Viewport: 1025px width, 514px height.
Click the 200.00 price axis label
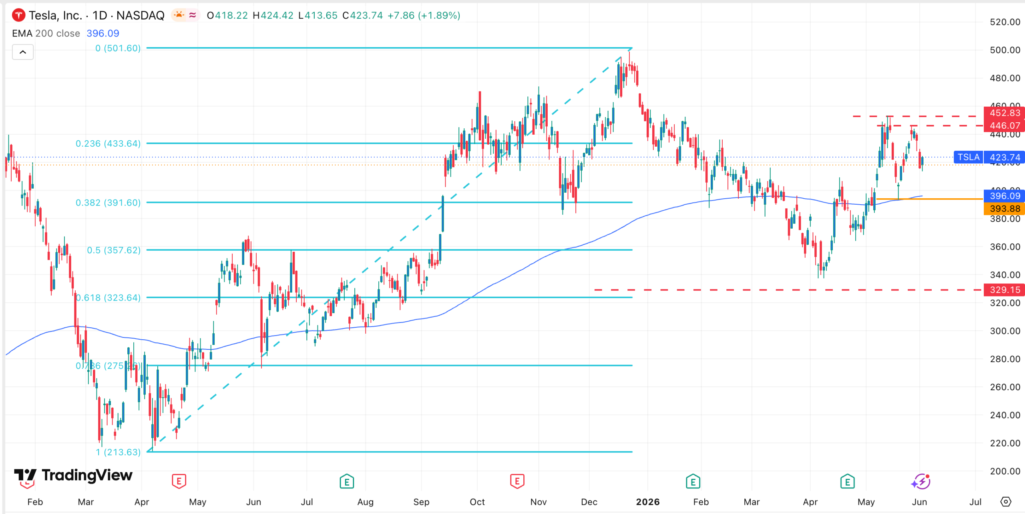click(x=1005, y=471)
